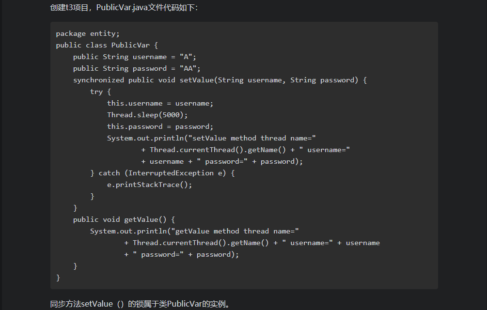
Task: Click the final closing brace of class
Action: (x=58, y=278)
